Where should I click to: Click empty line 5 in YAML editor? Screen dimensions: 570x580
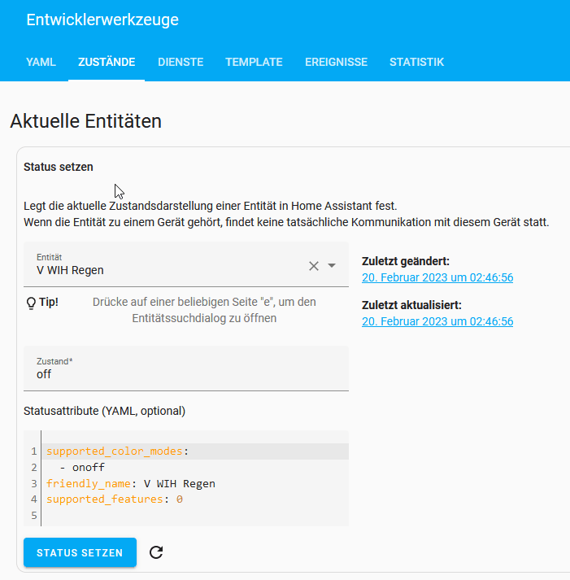(x=163, y=515)
